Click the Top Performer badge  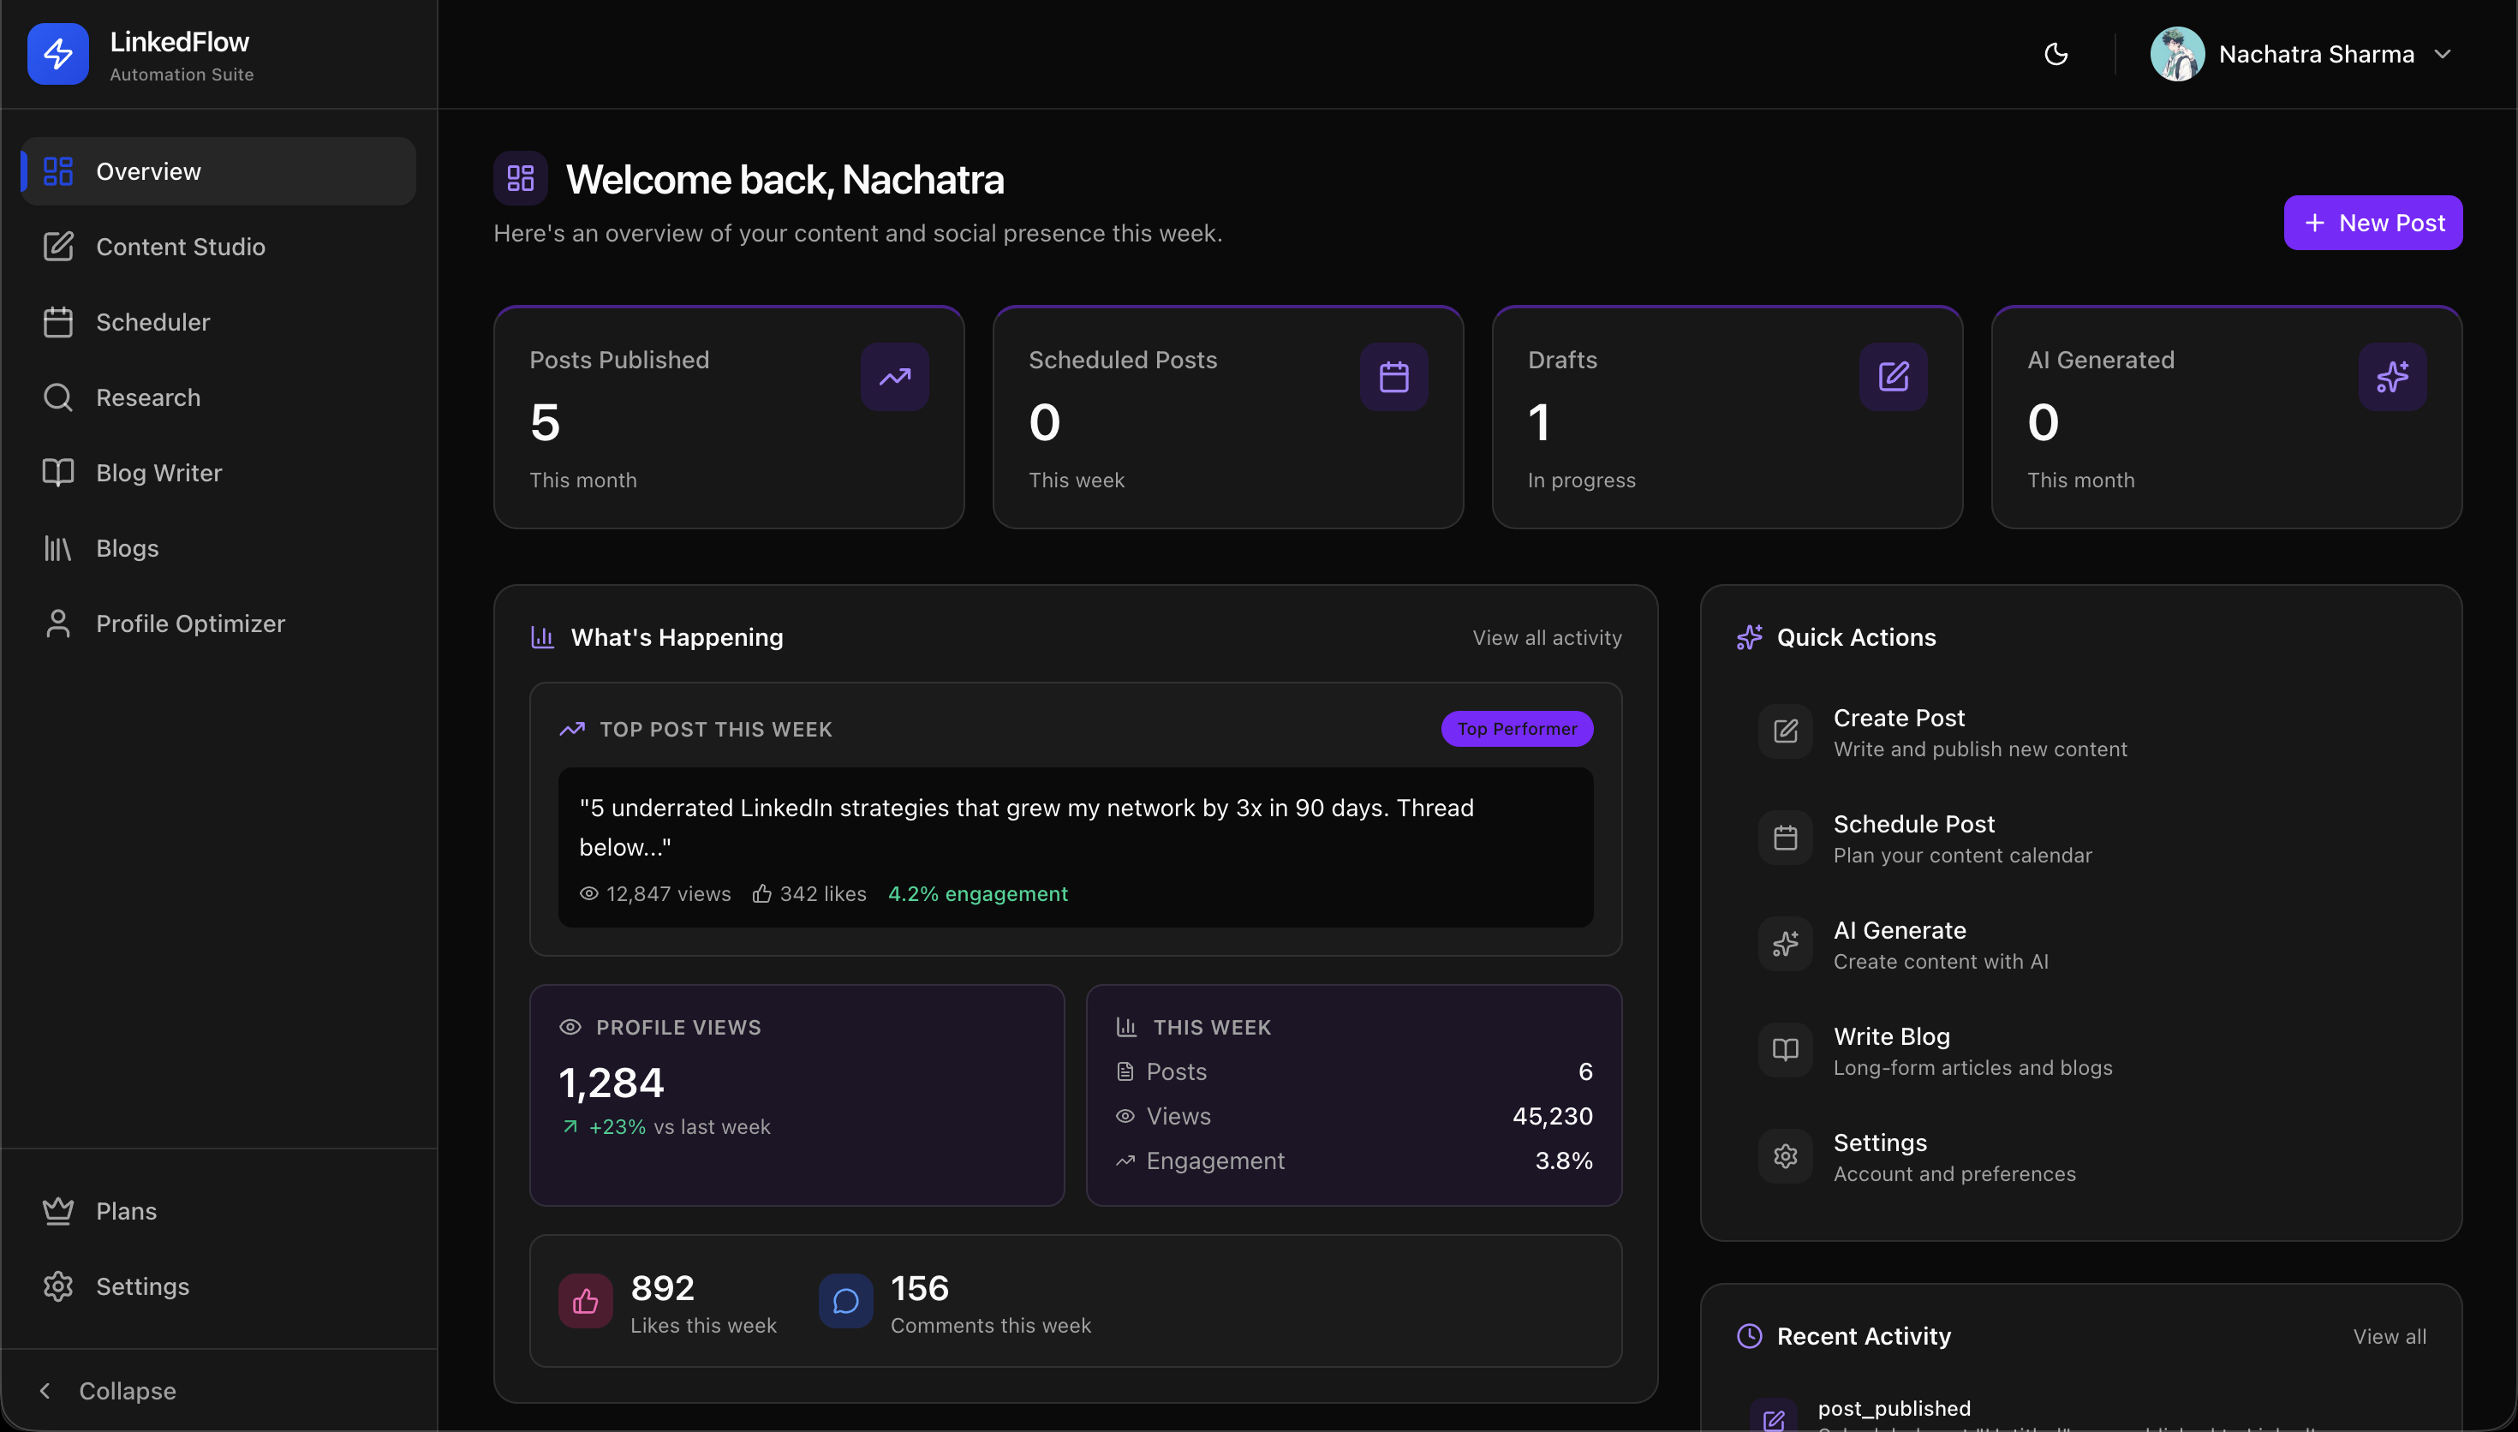1516,729
